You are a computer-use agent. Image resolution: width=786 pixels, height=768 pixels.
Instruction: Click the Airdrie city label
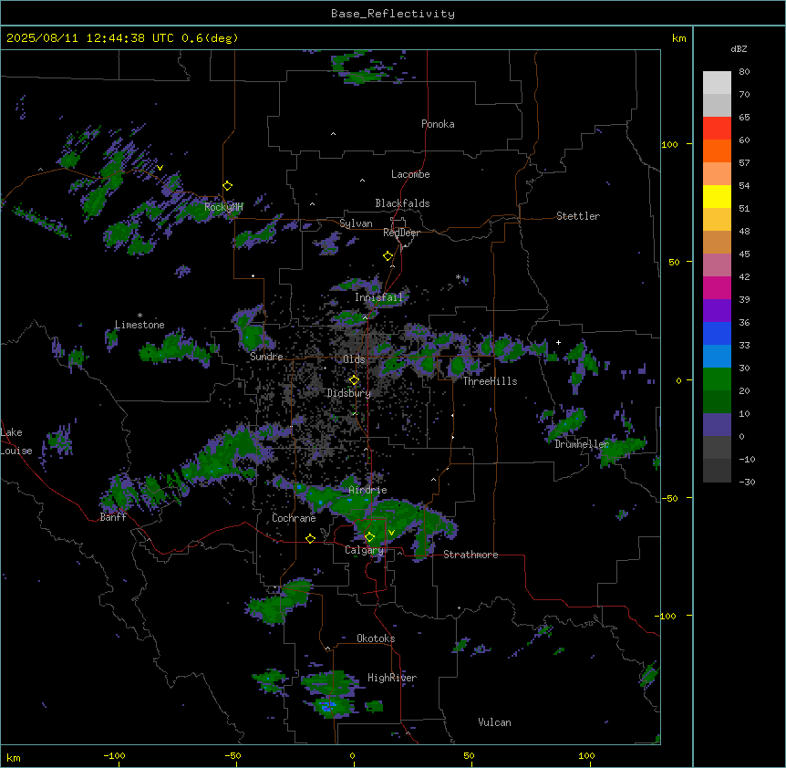point(368,490)
